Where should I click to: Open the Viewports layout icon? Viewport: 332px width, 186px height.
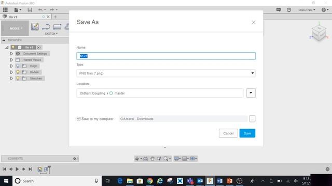tap(192, 159)
